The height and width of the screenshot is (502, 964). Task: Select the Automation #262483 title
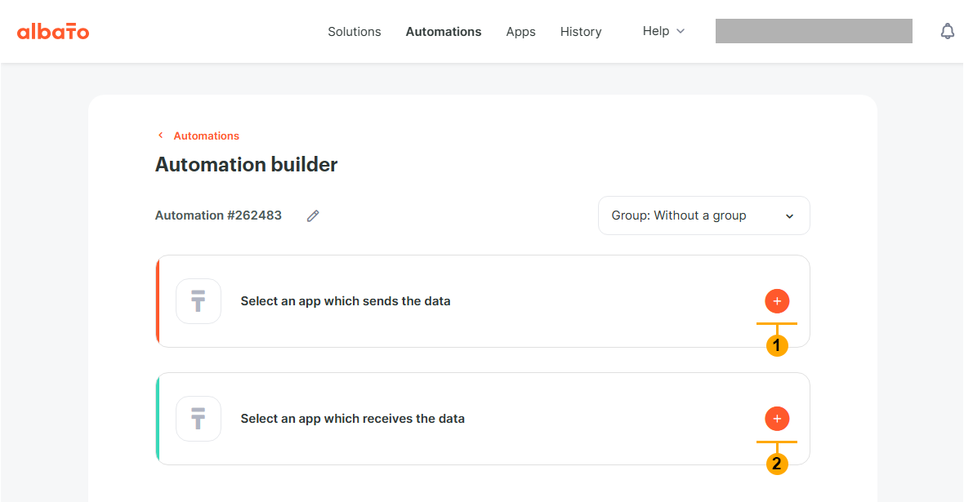[x=218, y=215]
